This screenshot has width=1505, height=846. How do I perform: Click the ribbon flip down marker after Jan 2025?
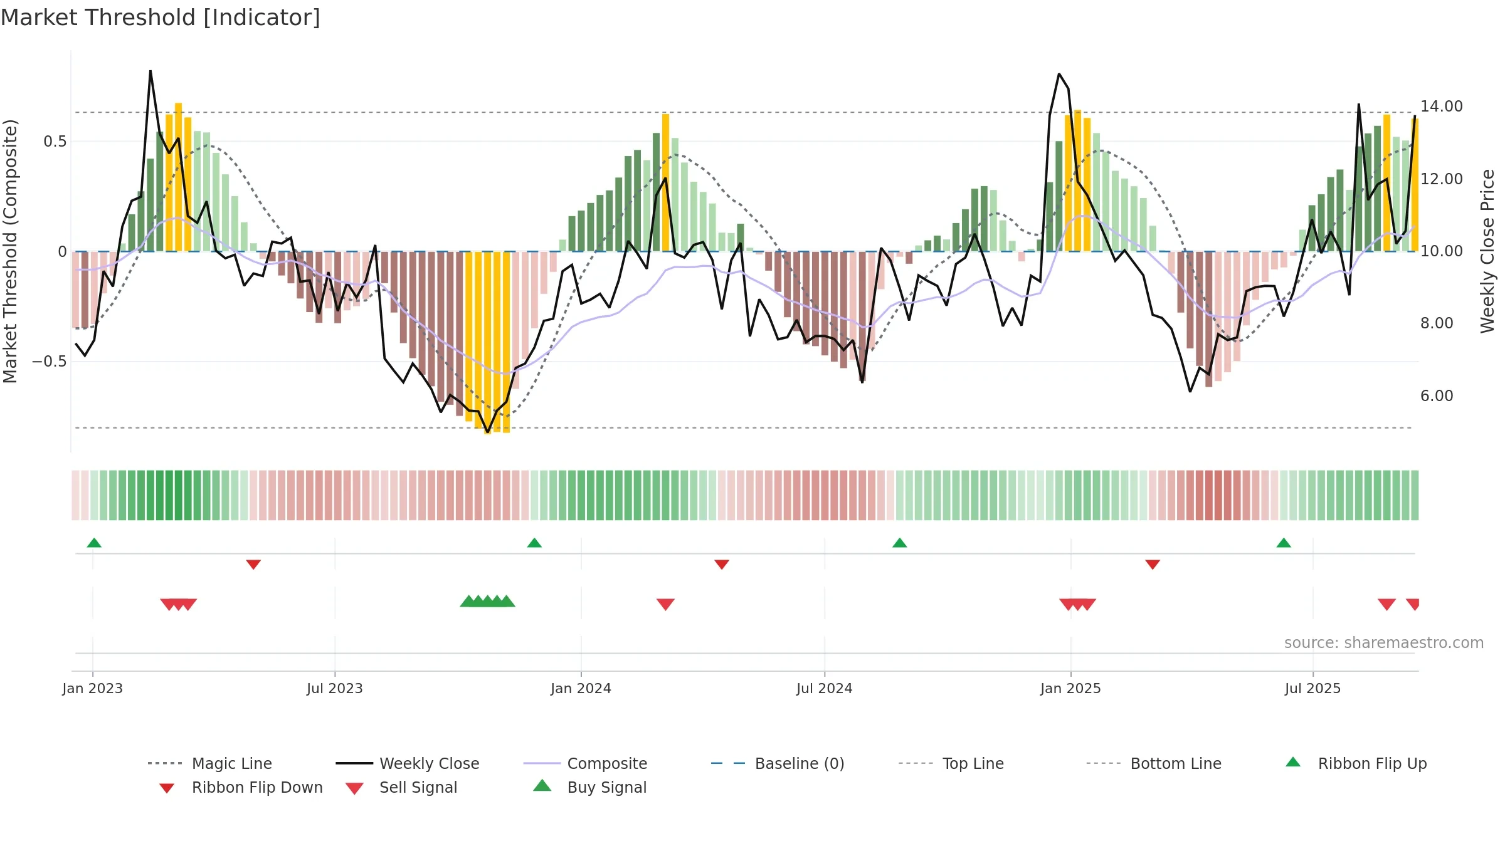1153,565
